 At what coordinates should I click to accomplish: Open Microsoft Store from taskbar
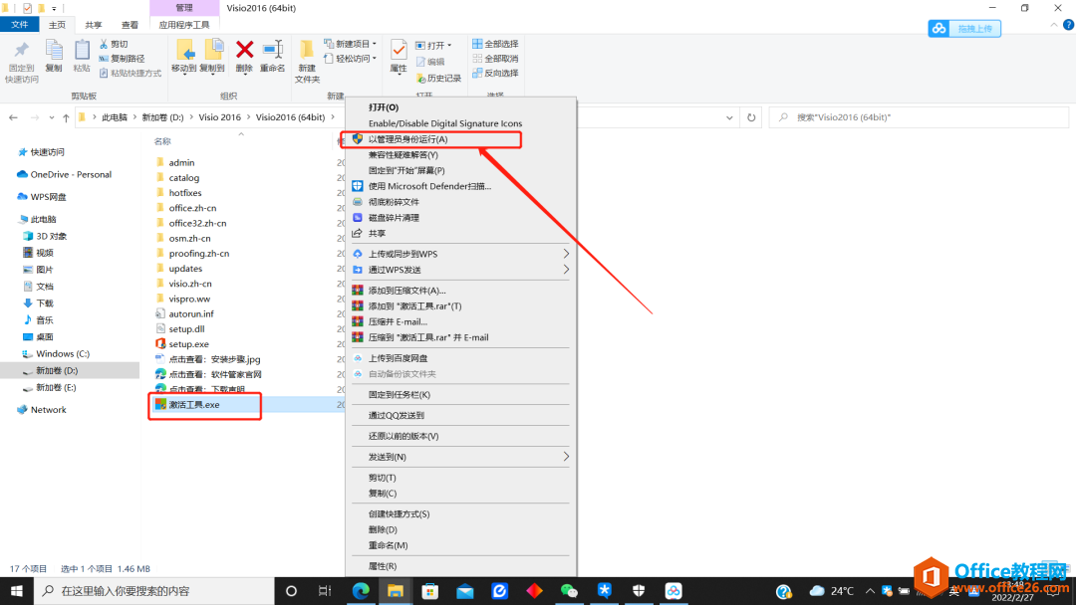tap(430, 591)
